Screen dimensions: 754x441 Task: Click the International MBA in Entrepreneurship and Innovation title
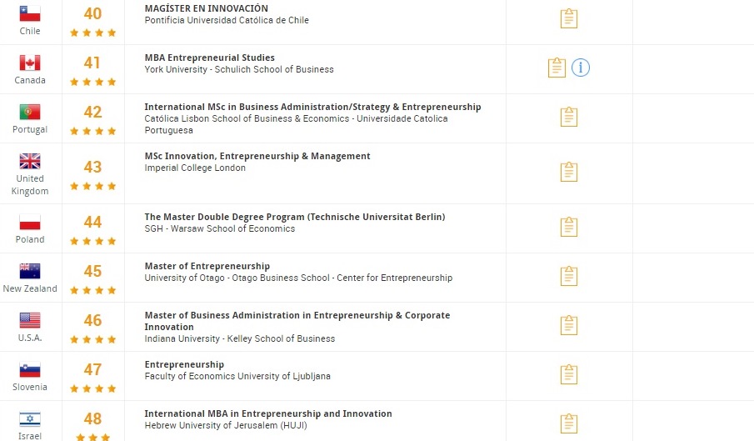coord(268,413)
